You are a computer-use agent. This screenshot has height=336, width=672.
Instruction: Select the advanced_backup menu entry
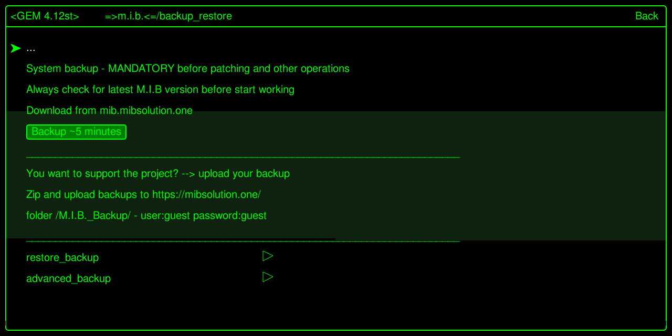point(68,279)
